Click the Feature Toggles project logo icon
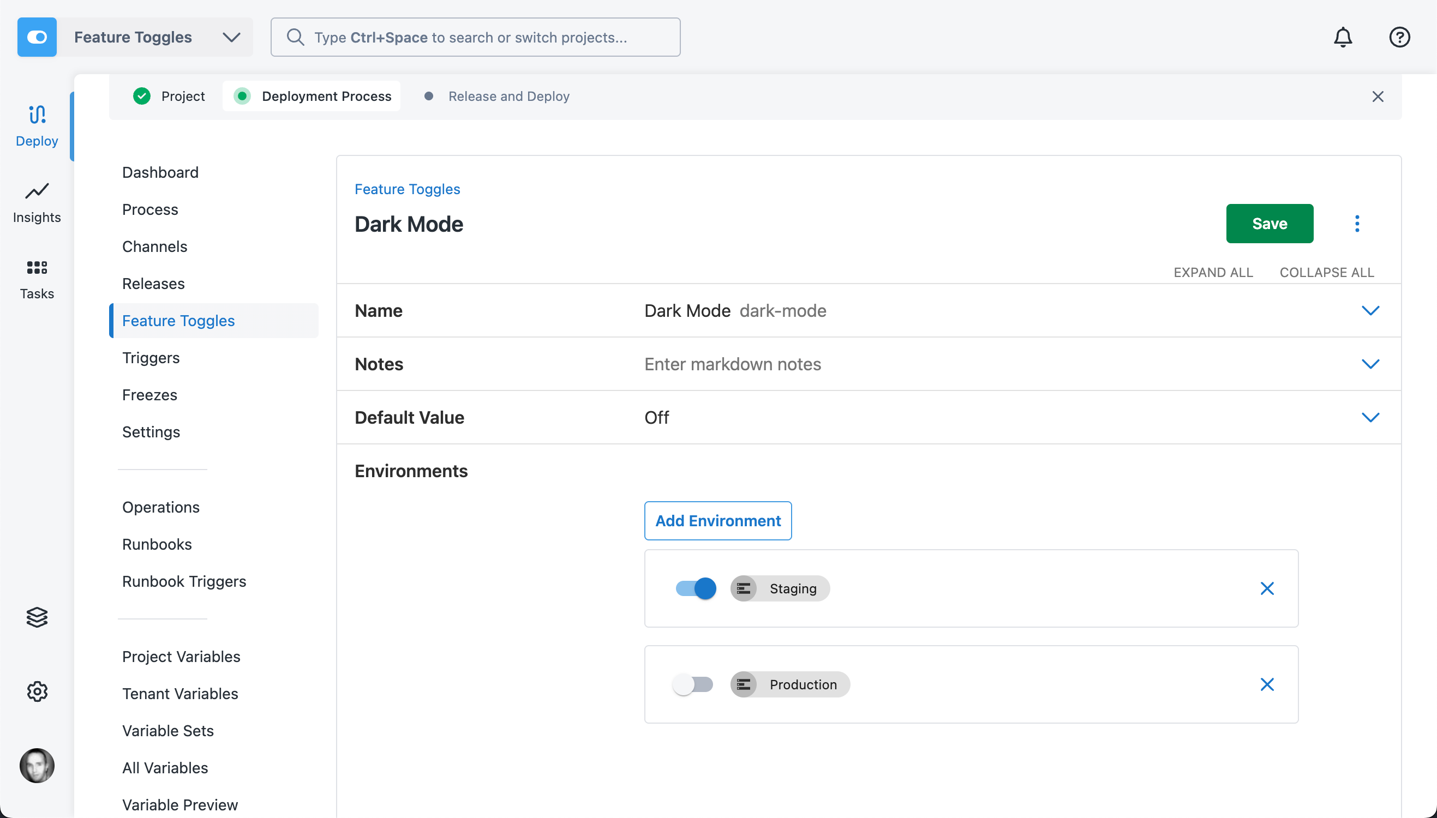 (37, 37)
